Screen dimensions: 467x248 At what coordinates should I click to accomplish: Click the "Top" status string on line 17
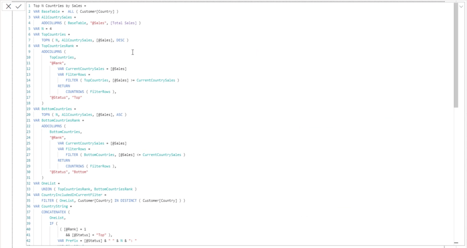[77, 97]
